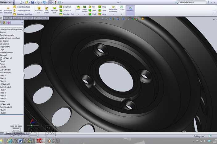
Task: Select Cut-Extrude1 in the feature tree
Action: 5,70
